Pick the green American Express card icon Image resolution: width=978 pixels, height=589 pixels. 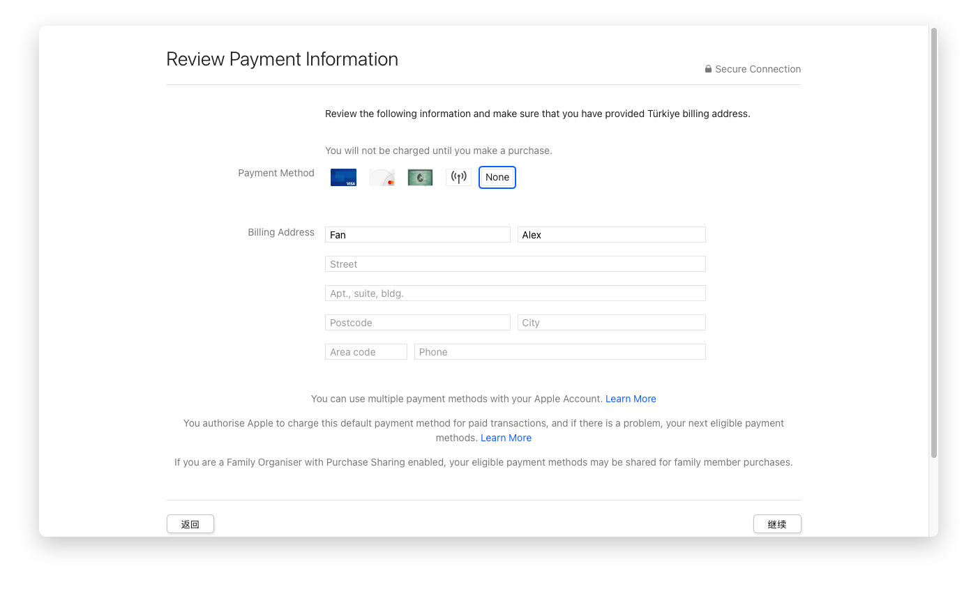420,178
